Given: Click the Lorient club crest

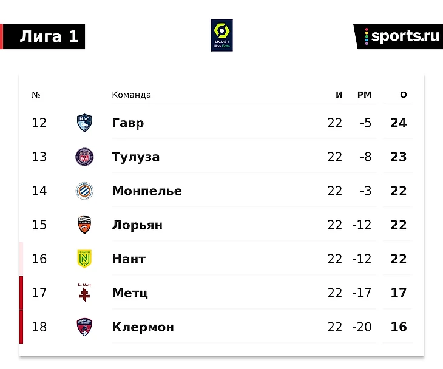Looking at the screenshot, I should coord(84,225).
